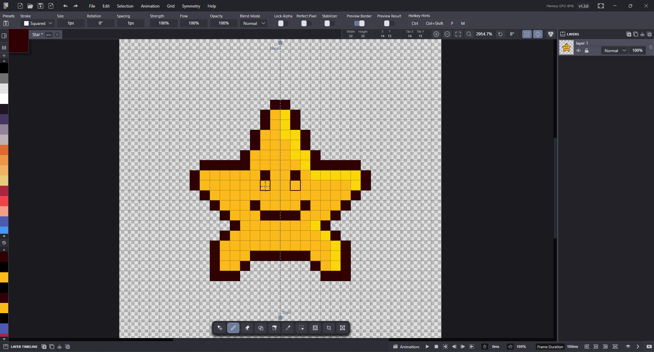
Task: Close the Star document tab
Action: pyautogui.click(x=57, y=34)
